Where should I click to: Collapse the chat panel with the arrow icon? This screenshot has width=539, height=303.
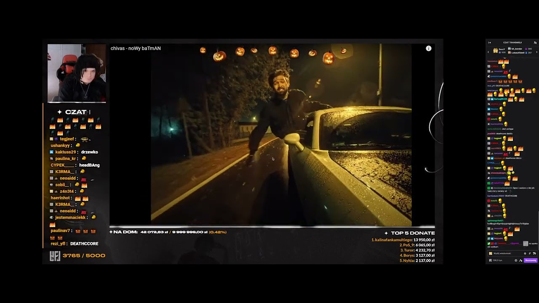(x=489, y=43)
